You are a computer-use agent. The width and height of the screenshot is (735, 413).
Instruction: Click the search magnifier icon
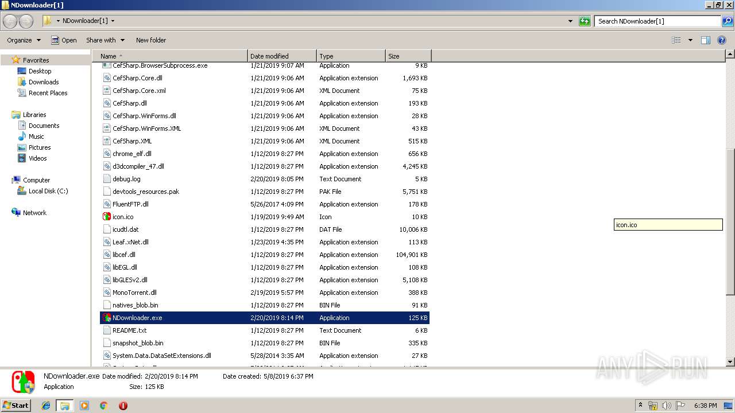pyautogui.click(x=728, y=21)
